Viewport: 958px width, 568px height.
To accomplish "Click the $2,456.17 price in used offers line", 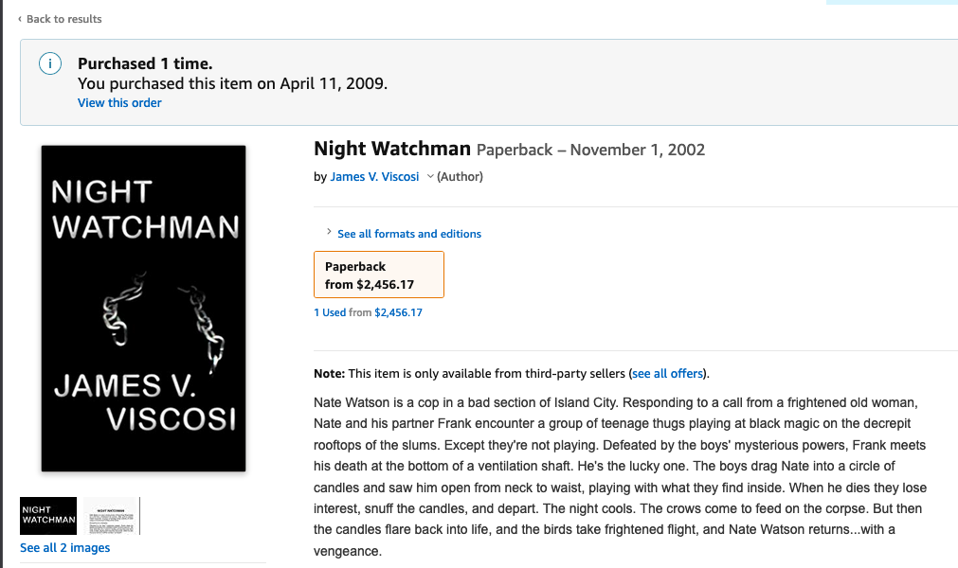I will [398, 312].
